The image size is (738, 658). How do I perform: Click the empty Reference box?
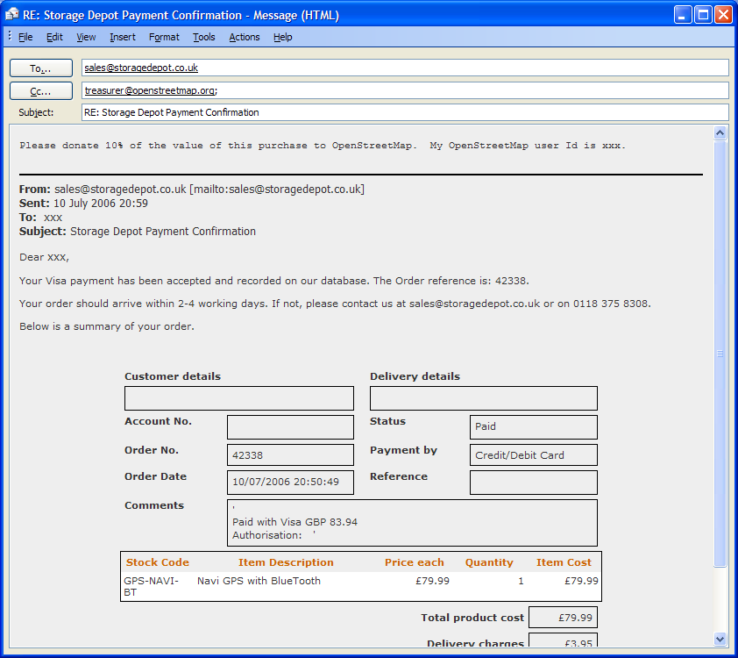[534, 483]
